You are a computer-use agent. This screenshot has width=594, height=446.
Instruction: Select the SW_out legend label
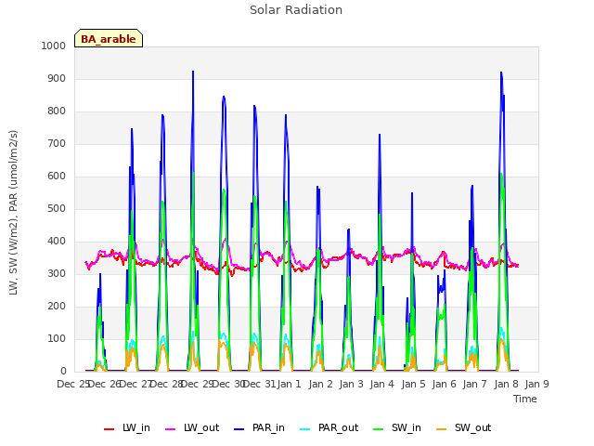tap(473, 428)
